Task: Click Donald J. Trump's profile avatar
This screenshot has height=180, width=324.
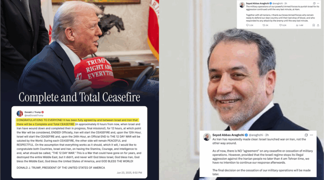Action: 19,114
